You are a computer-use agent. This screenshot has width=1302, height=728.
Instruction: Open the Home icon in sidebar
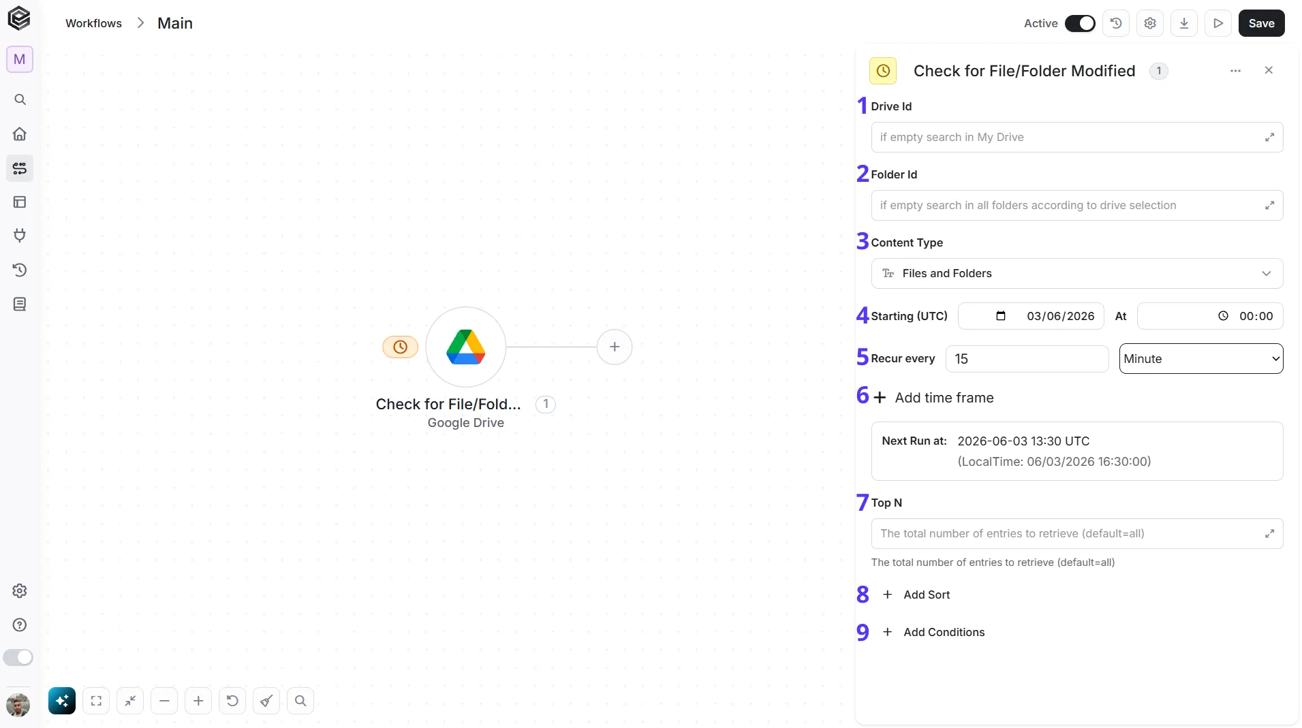pos(20,133)
